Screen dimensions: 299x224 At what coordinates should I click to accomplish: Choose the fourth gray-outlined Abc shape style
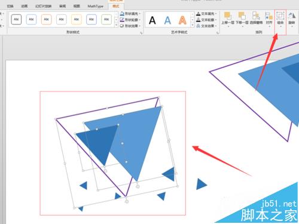62,20
